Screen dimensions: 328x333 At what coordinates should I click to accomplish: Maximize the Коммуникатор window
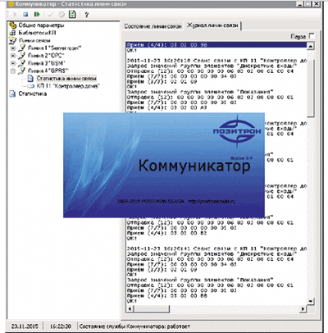tap(308, 4)
